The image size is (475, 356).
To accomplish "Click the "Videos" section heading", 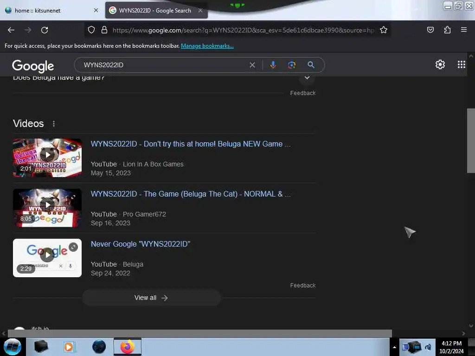I will [x=28, y=123].
